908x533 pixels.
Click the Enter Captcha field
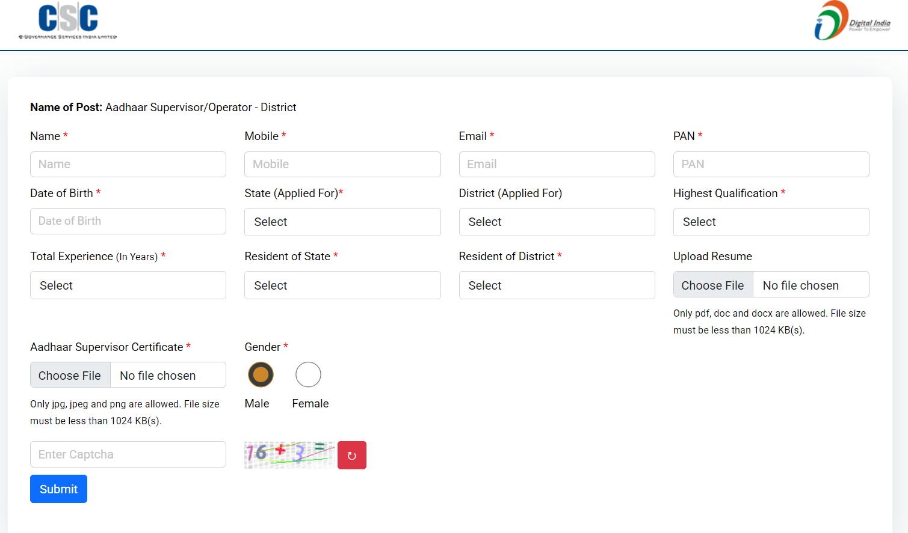(128, 454)
